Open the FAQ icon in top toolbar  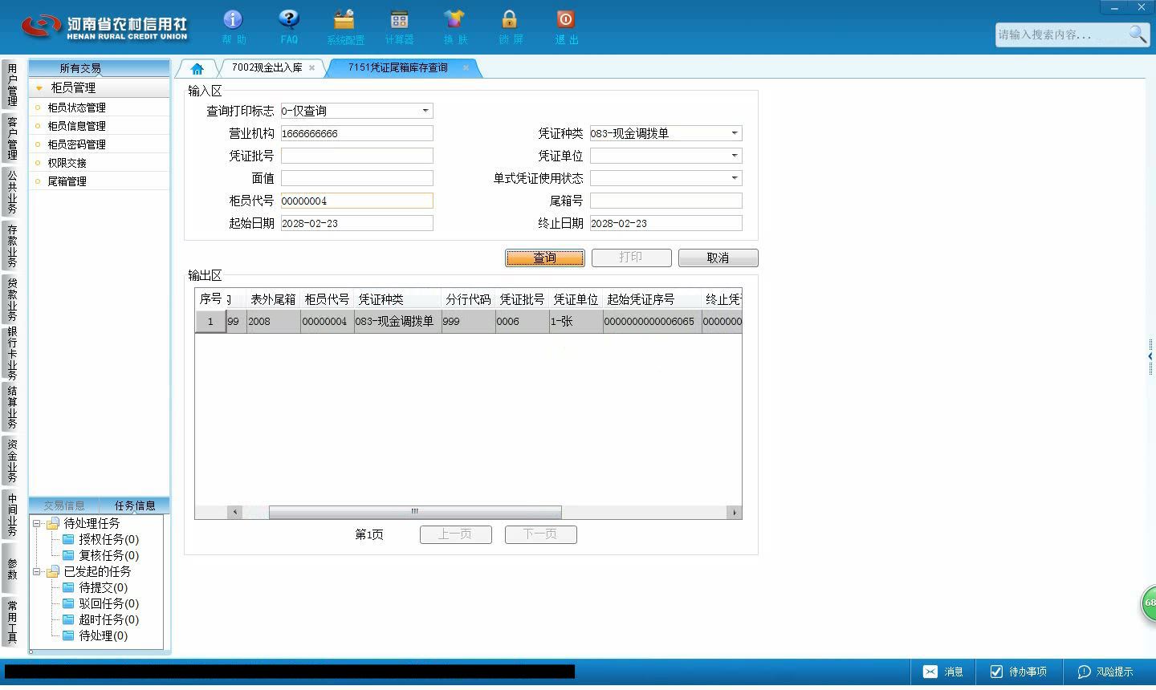(x=288, y=26)
